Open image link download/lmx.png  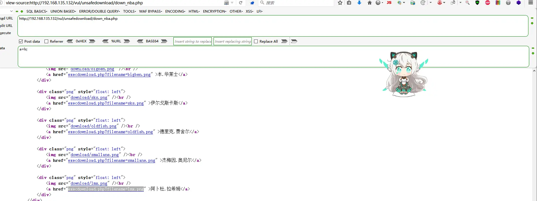pos(89,183)
